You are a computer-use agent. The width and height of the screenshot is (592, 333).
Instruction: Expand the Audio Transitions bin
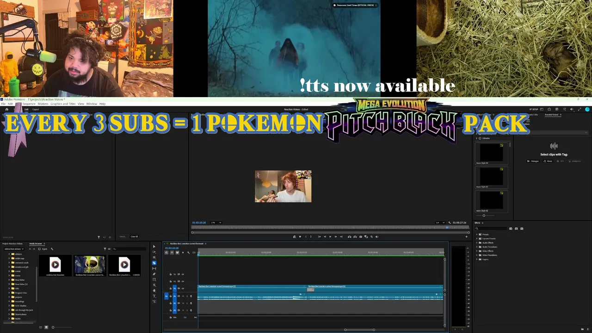click(477, 247)
